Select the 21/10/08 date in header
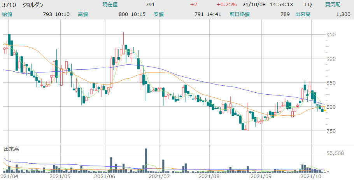 point(254,5)
